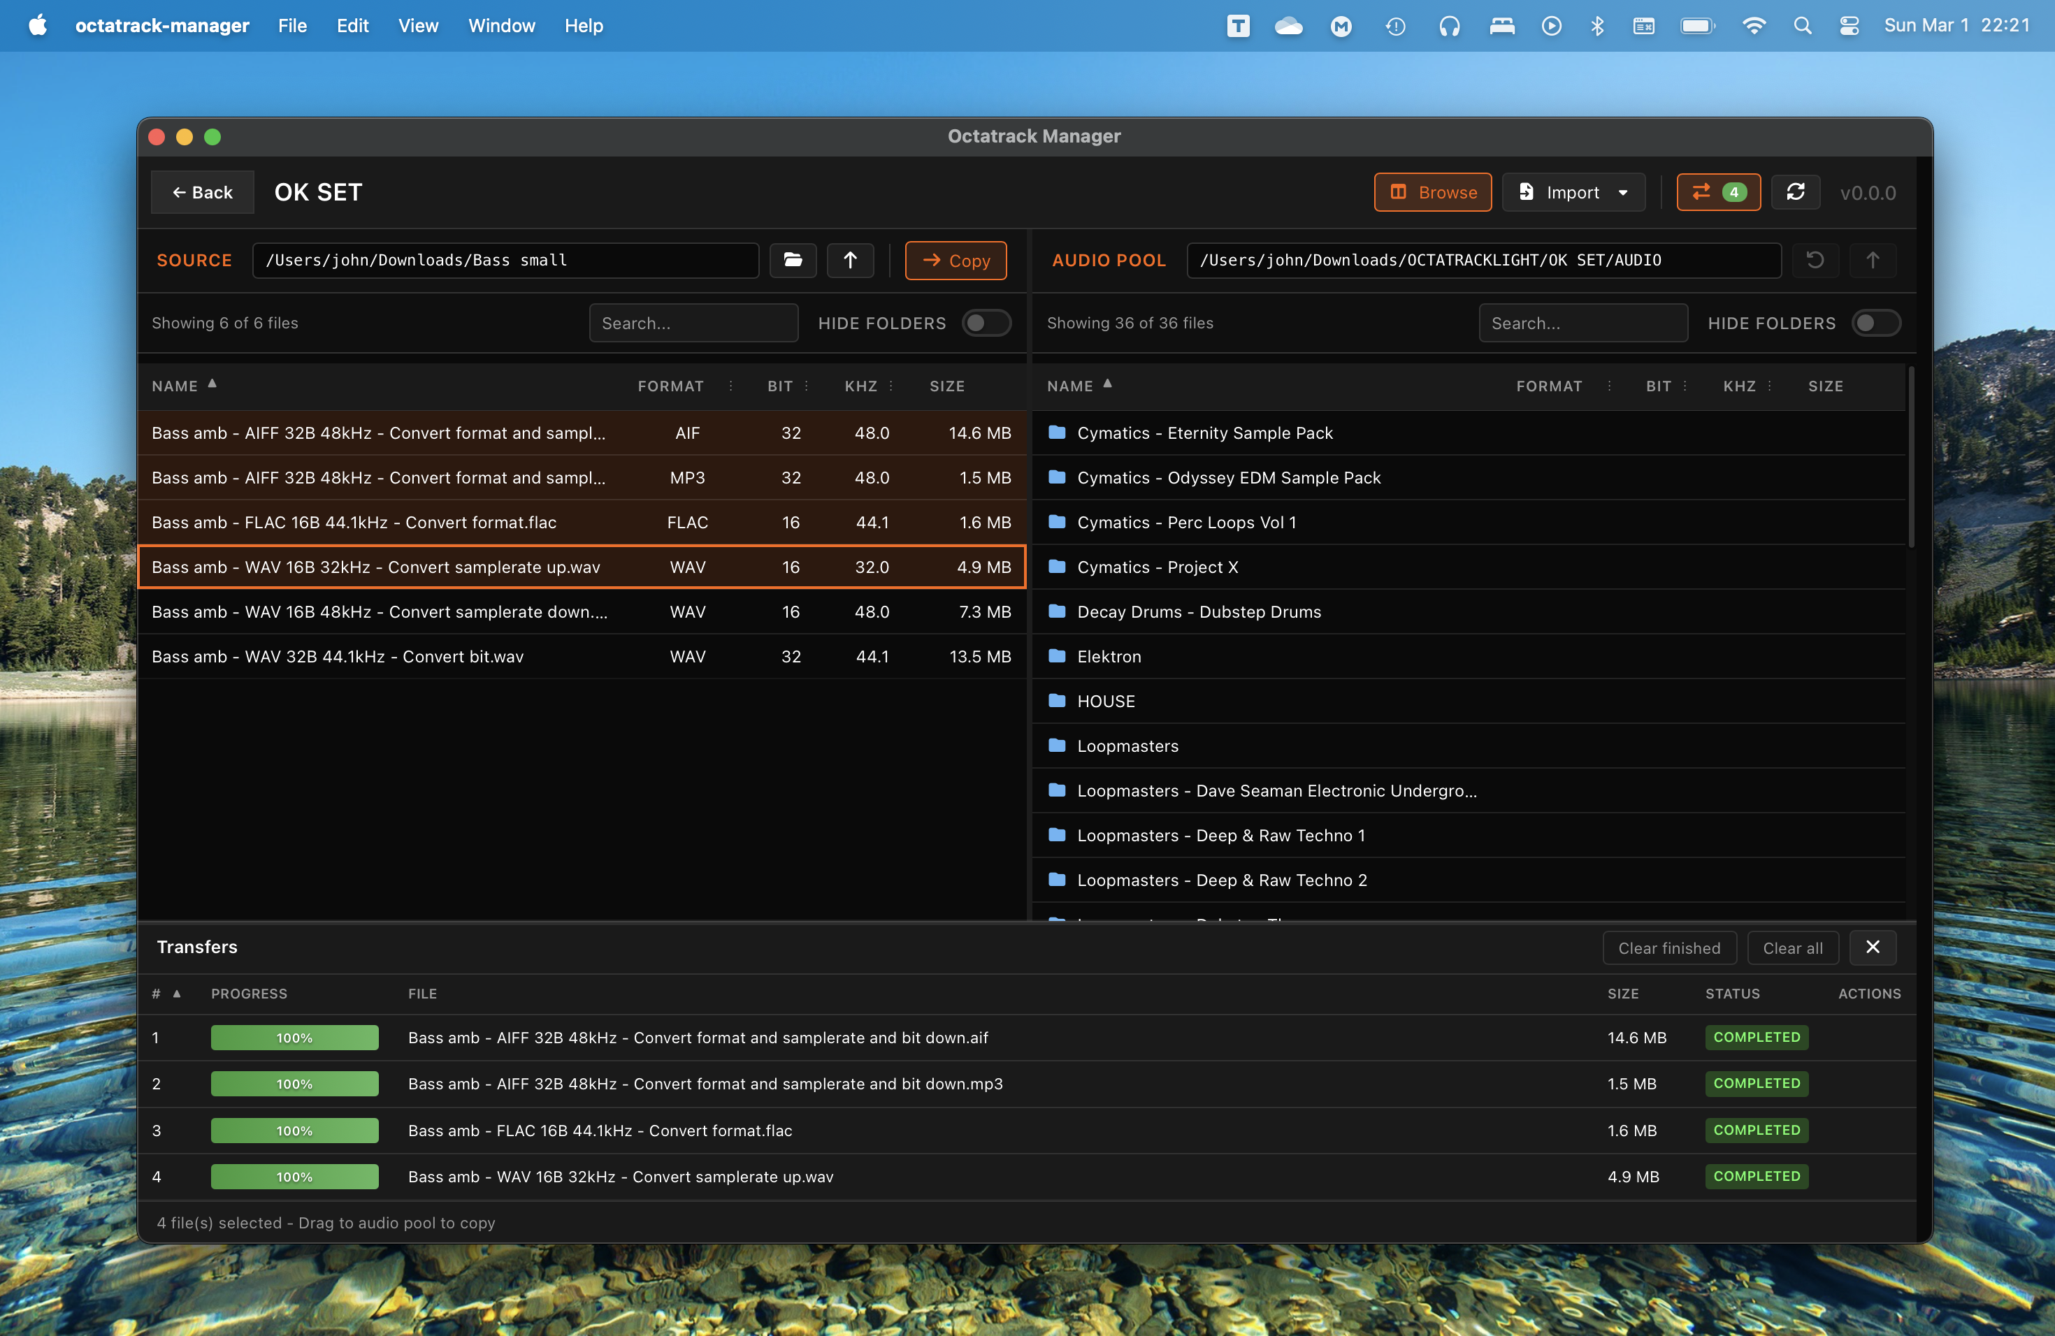Open source folder browse icon
Viewport: 2055px width, 1336px height.
coord(793,260)
